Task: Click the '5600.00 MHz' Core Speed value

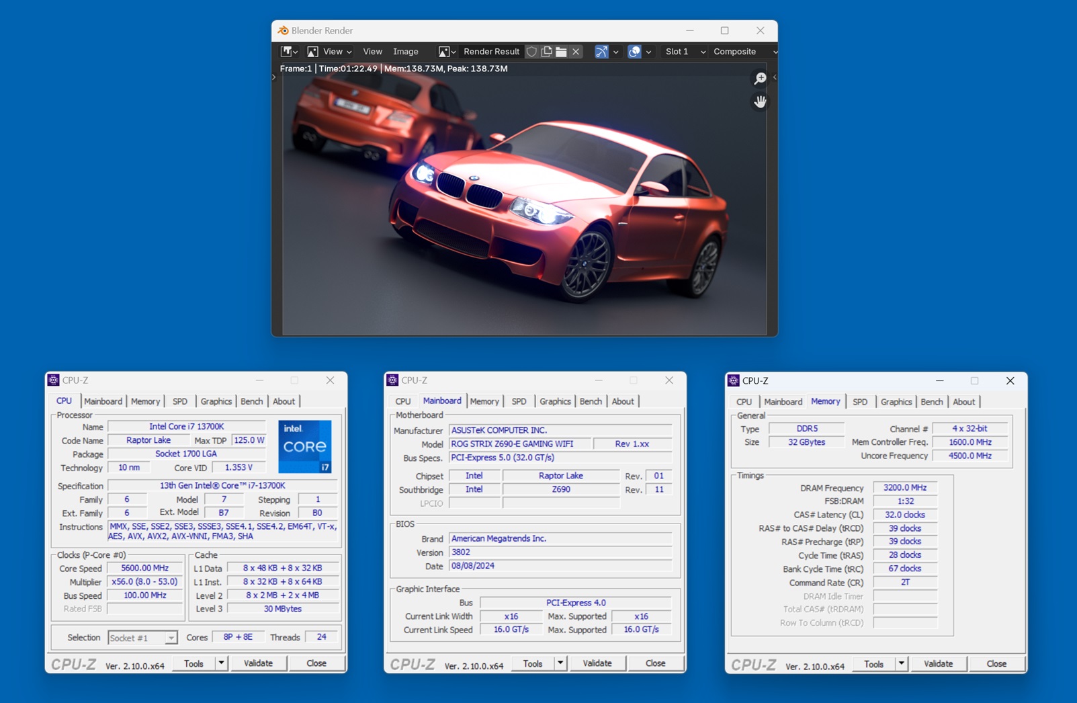Action: [x=144, y=569]
